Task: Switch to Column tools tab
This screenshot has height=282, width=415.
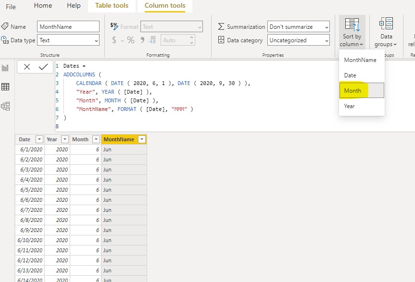Action: pyautogui.click(x=165, y=6)
